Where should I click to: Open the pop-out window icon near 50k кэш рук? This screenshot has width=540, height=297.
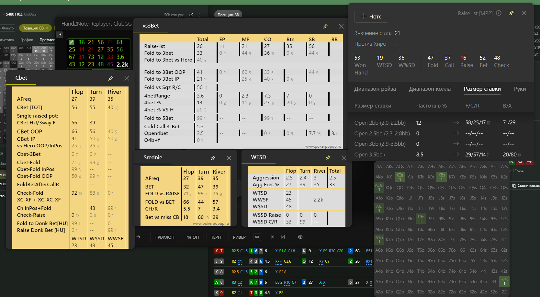[191, 15]
